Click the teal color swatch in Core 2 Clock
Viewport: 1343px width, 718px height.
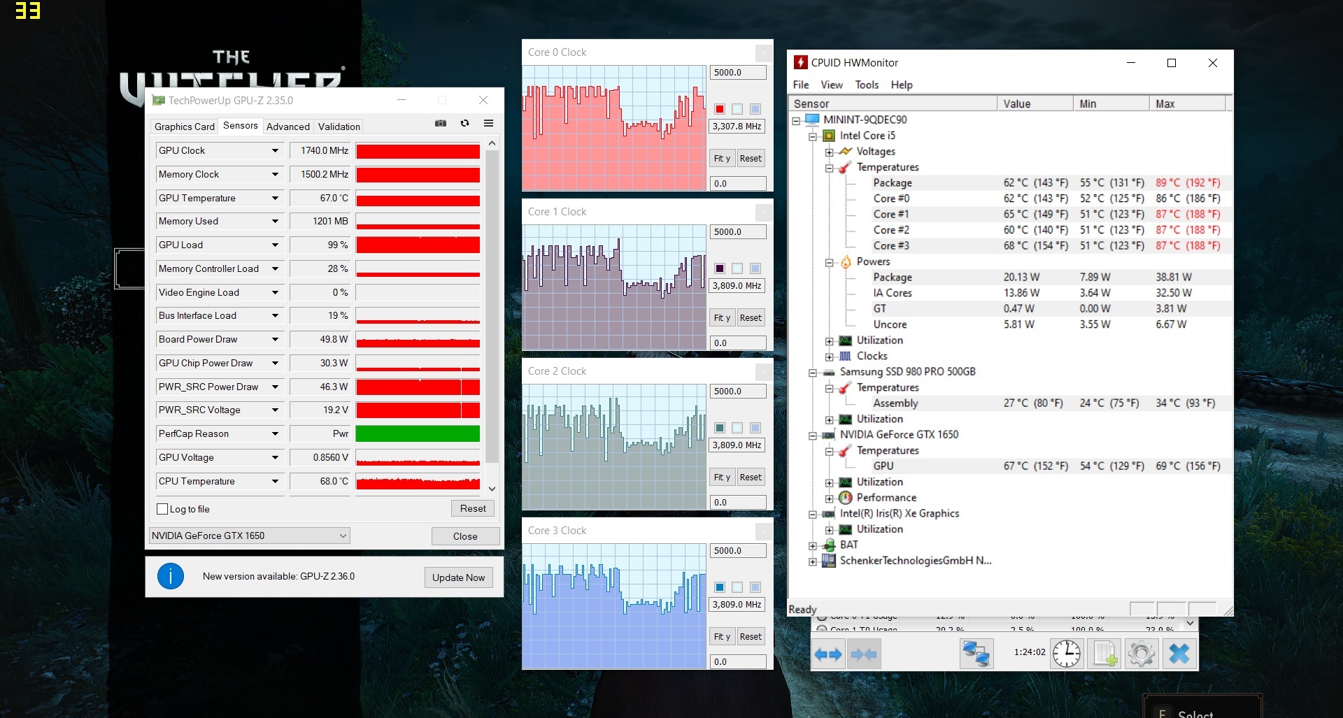(719, 428)
